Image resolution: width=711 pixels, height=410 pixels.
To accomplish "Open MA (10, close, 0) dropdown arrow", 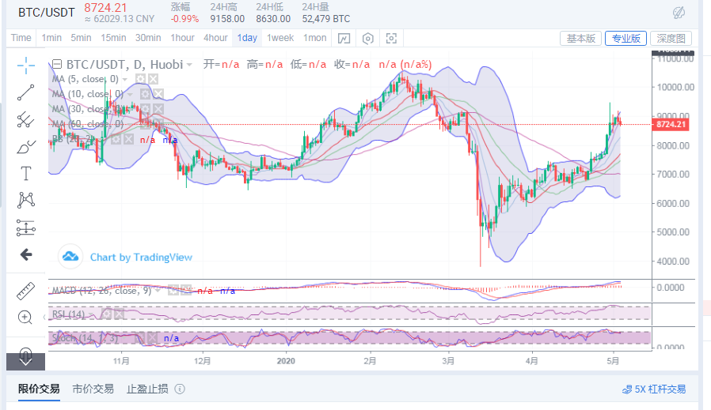I will [131, 95].
